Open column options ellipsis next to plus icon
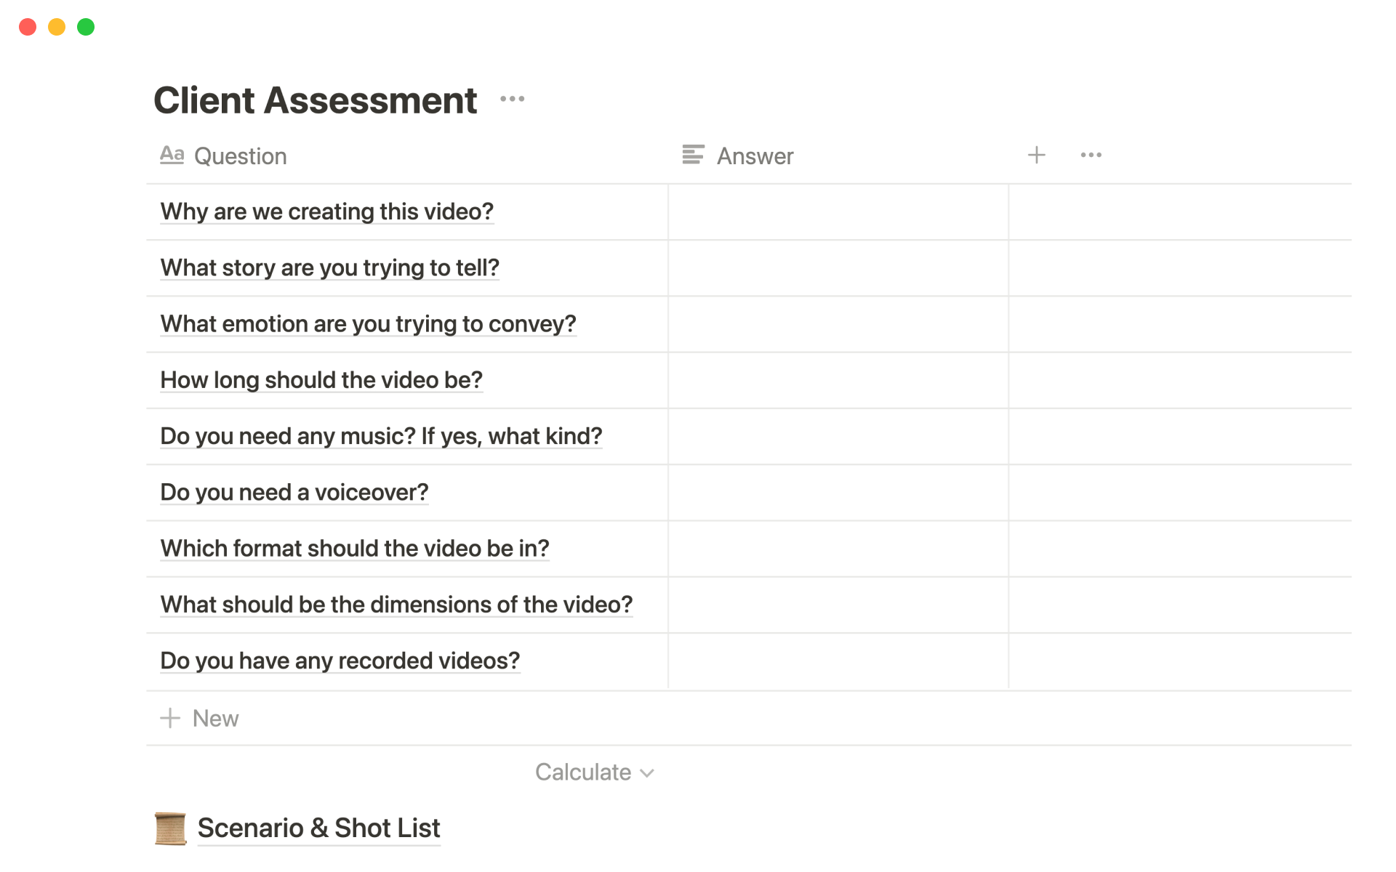 (1091, 155)
